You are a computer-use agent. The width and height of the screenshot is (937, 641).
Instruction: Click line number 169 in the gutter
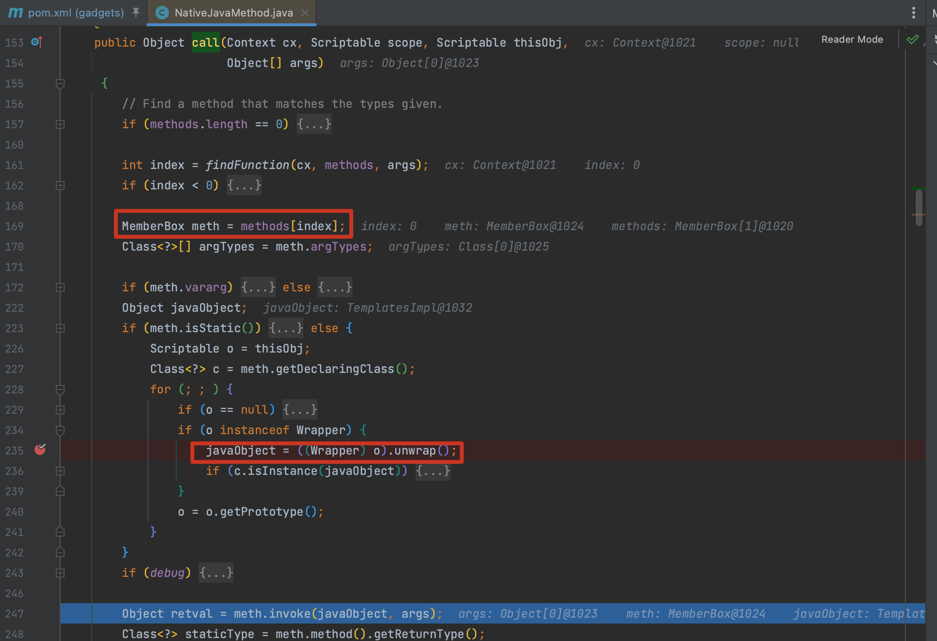[14, 226]
